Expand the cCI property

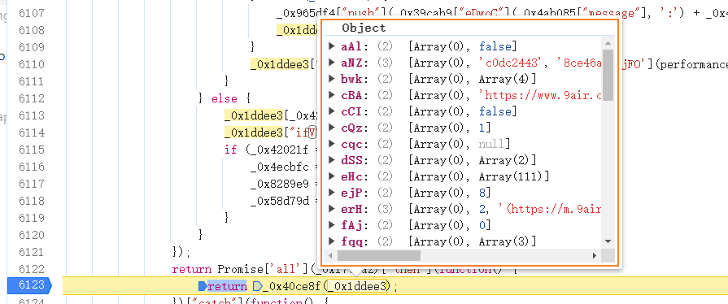tap(332, 111)
